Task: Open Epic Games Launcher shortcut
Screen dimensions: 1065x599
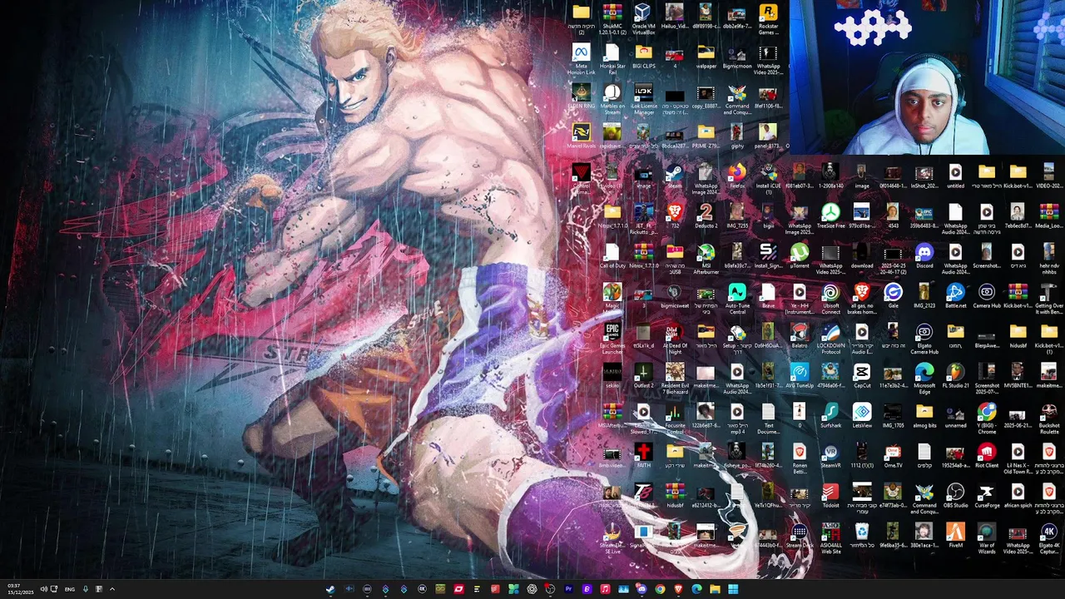Action: click(612, 339)
